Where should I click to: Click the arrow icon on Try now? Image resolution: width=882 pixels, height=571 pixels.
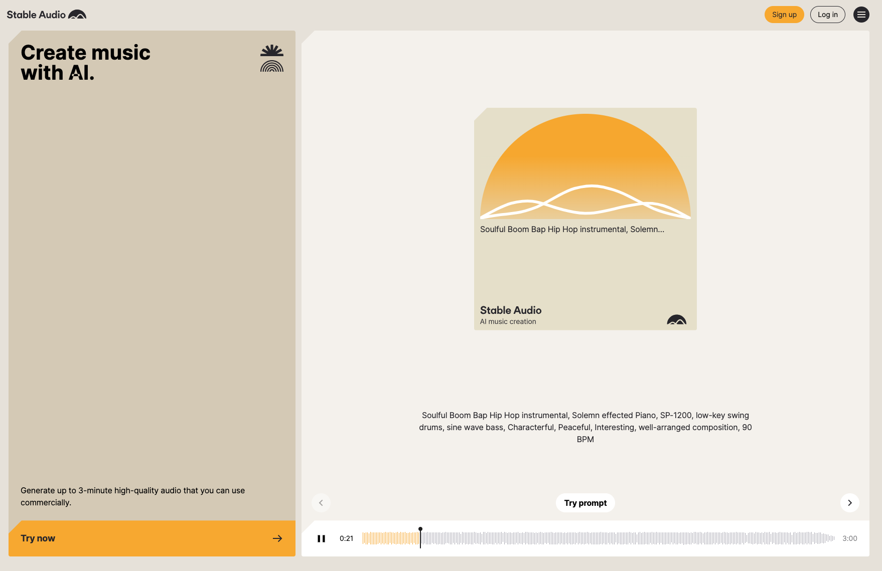(x=277, y=538)
